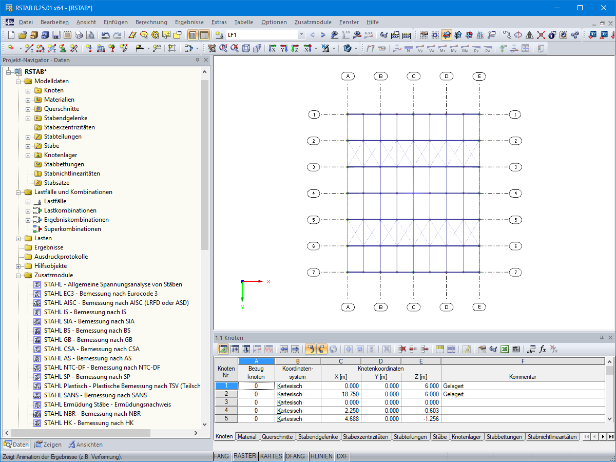Click the shear force Vz result icon
Viewport: 616px width, 462px height.
[x=431, y=48]
